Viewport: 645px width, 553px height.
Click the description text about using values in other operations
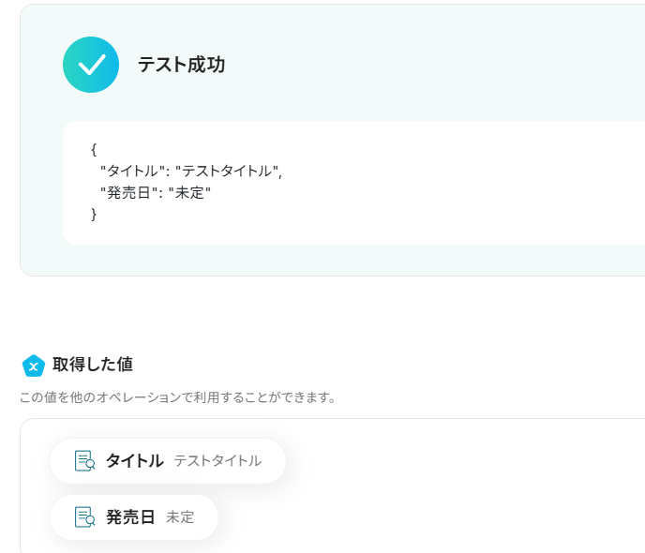tap(177, 397)
